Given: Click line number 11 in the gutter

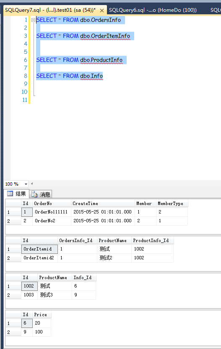Looking at the screenshot, I should (25, 100).
